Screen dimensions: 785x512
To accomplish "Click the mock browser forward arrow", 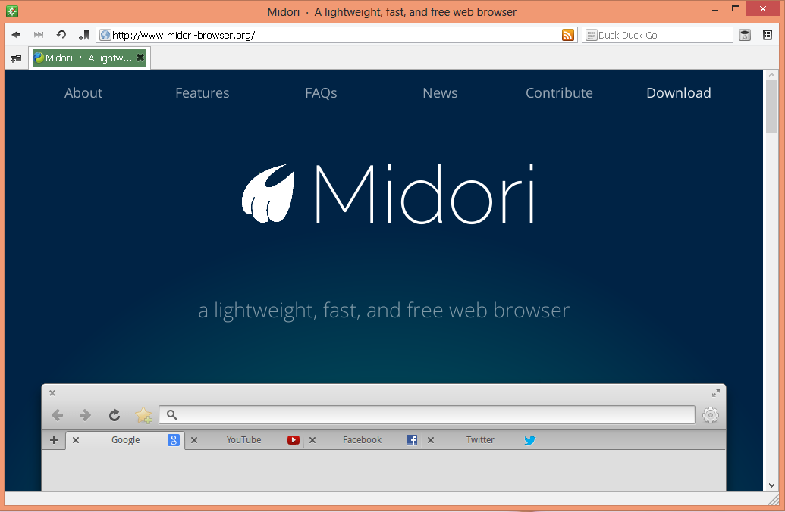I will tap(85, 415).
